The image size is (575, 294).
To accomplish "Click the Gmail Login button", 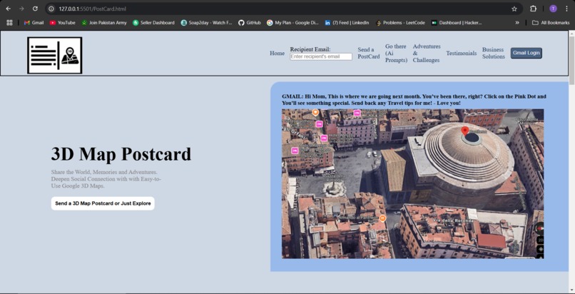I will click(526, 53).
